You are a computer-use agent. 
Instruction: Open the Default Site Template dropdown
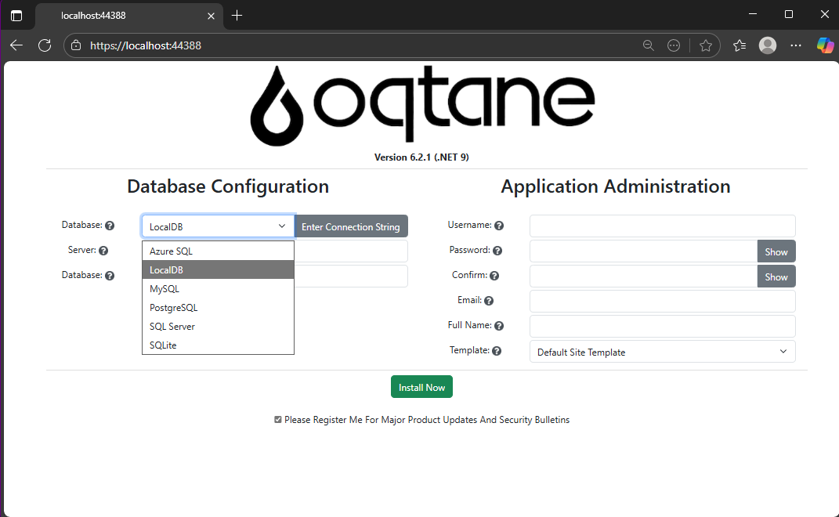point(662,352)
